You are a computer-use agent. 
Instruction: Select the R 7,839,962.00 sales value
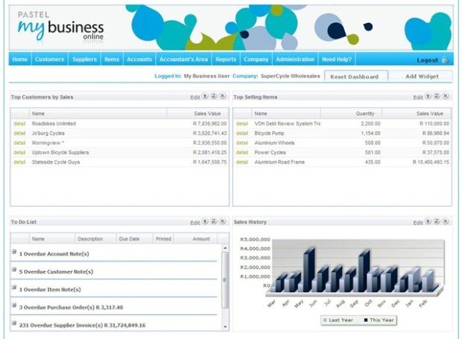[x=210, y=124]
